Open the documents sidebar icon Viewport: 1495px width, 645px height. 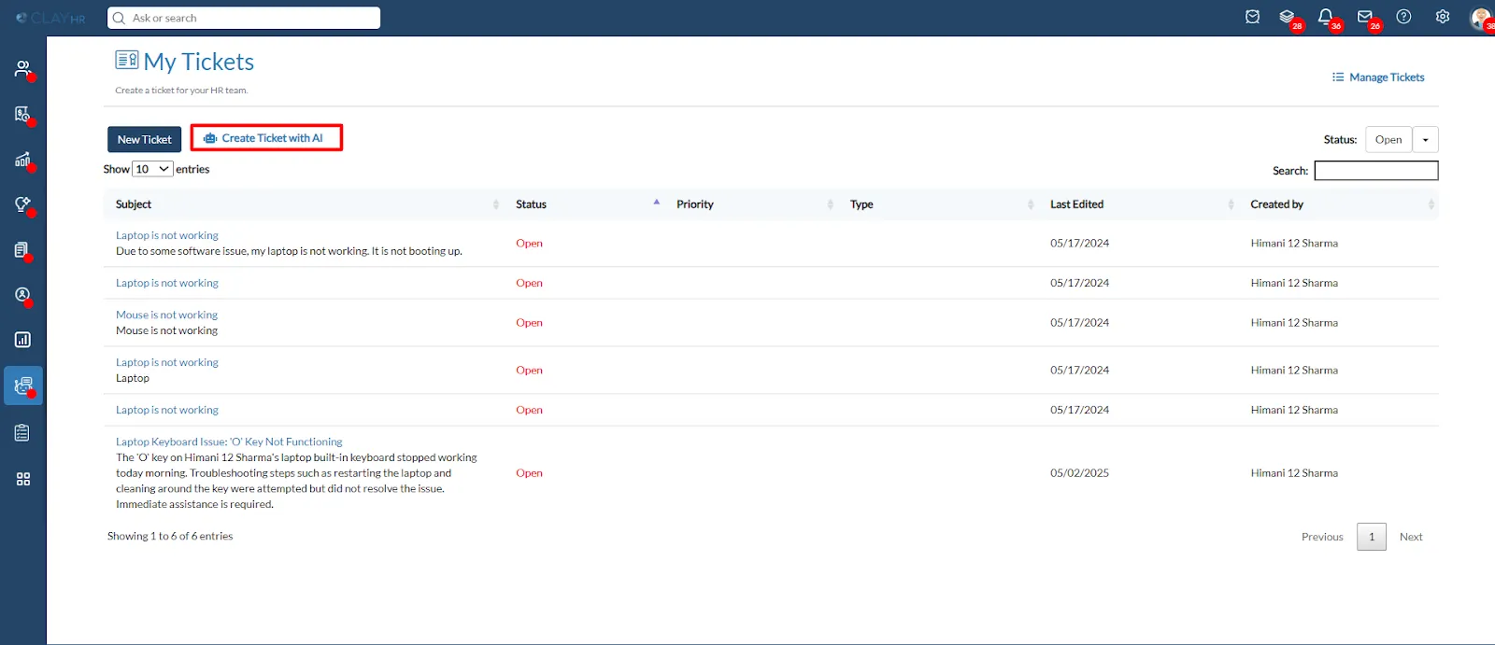pos(23,250)
